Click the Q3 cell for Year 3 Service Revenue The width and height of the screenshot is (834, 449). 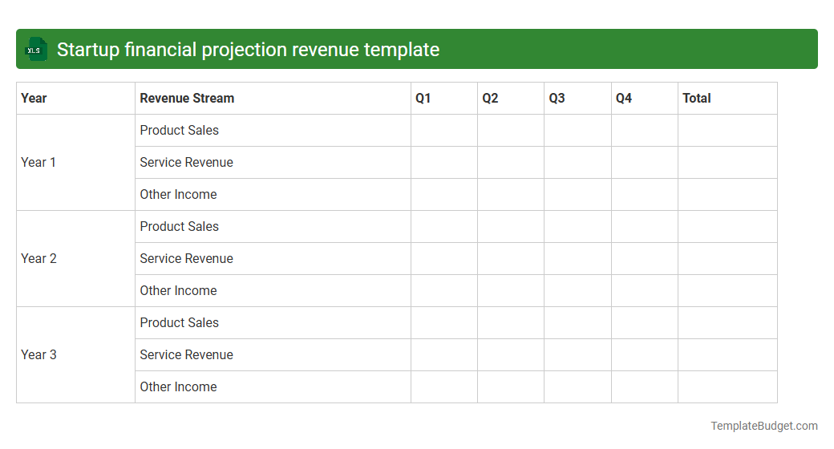577,355
